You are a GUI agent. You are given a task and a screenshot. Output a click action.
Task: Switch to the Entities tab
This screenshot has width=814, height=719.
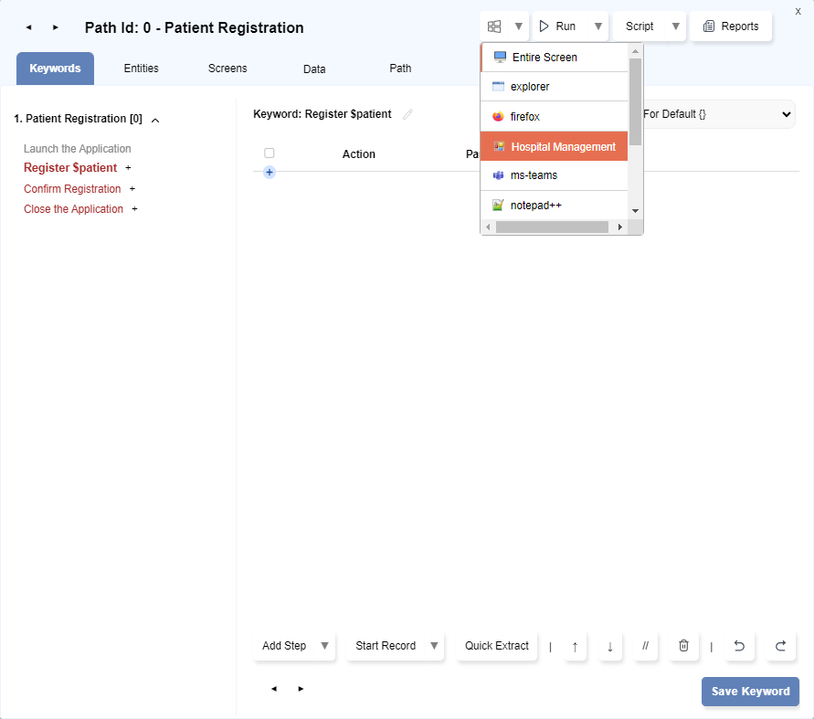(x=141, y=69)
